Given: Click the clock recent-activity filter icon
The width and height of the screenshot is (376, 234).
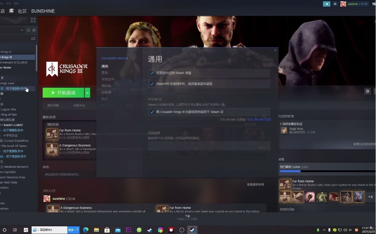Looking at the screenshot, I should [28, 30].
